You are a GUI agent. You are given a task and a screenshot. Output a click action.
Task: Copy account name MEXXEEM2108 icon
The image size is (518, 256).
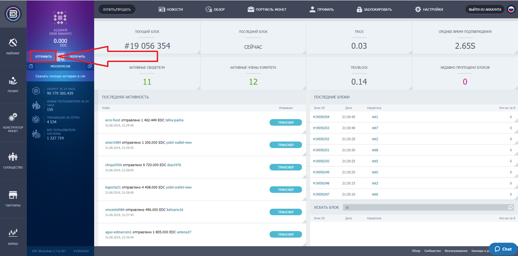tap(89, 66)
